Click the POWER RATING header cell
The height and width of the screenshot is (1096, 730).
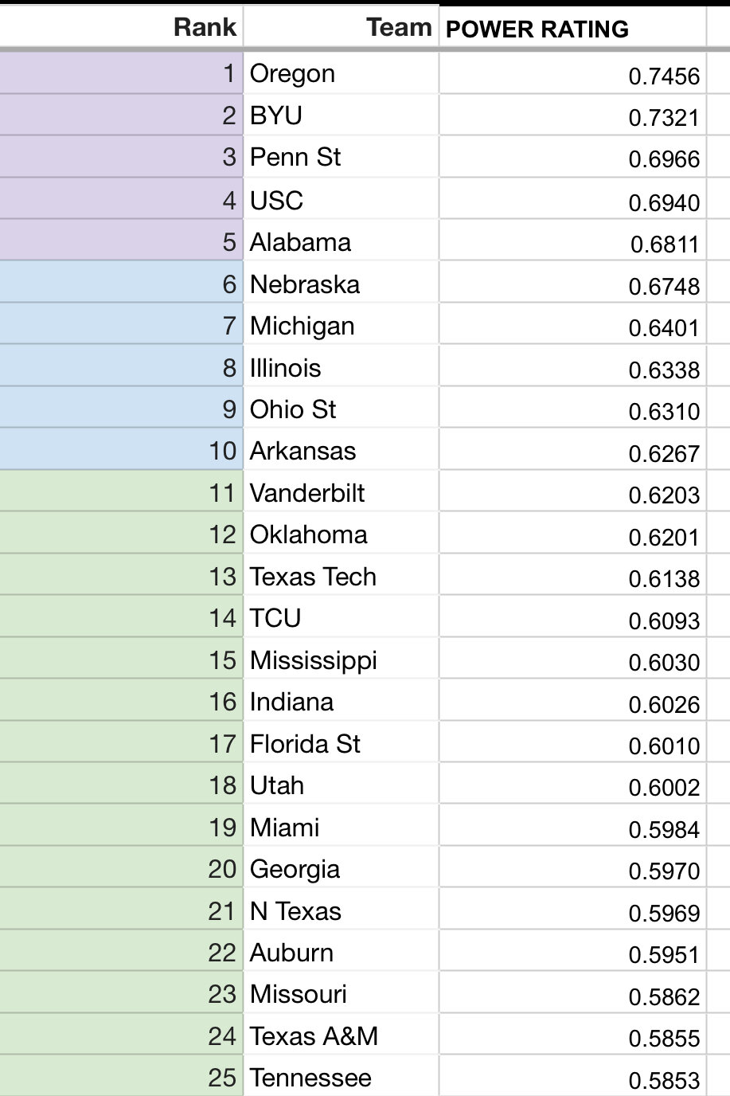572,29
